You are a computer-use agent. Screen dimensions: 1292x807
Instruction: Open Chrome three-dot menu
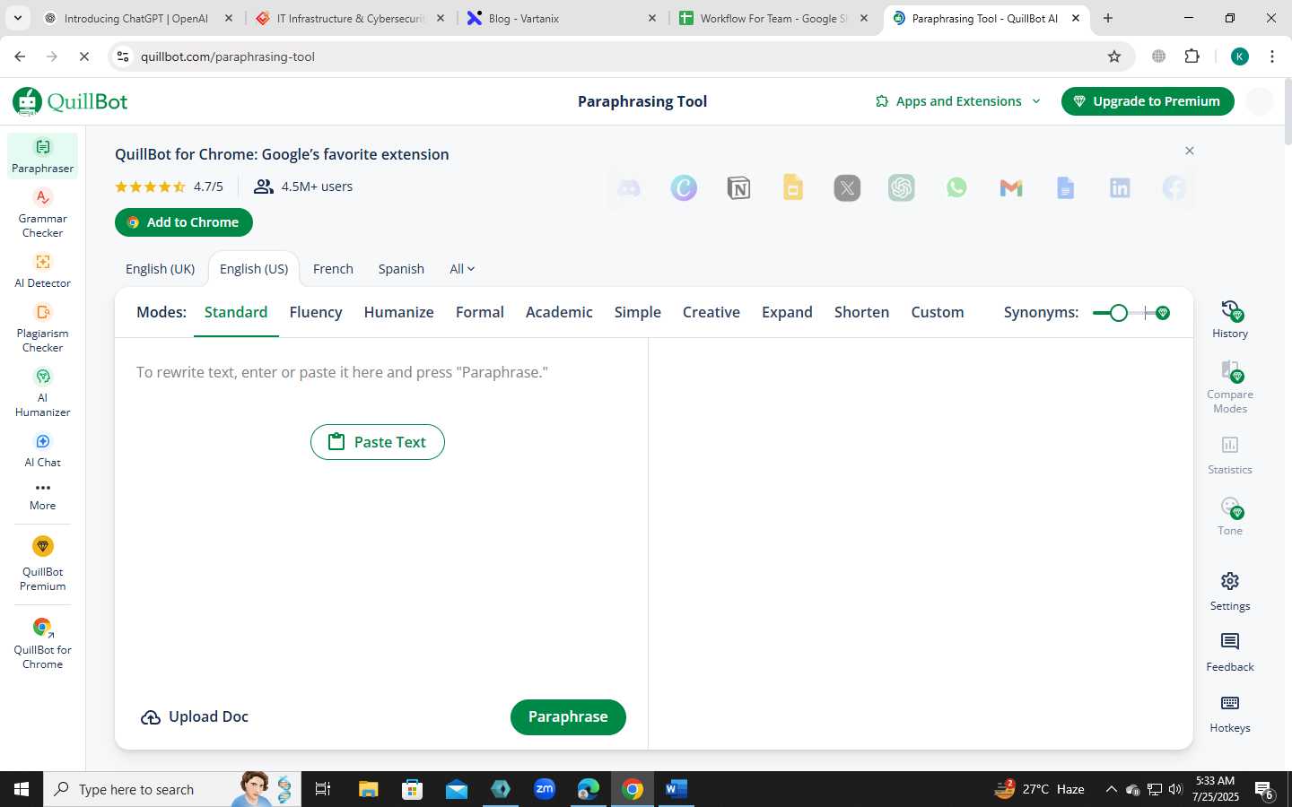1272,56
